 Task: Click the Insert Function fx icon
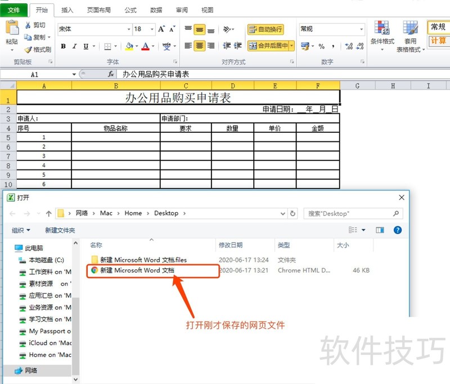point(111,74)
